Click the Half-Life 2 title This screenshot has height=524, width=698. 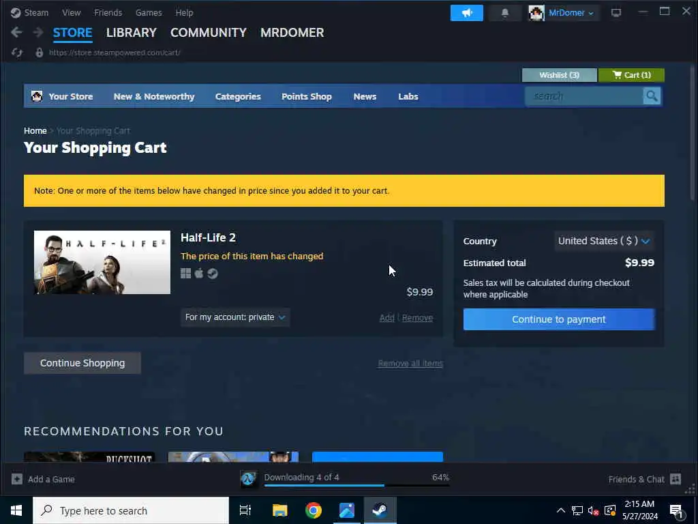(x=208, y=237)
